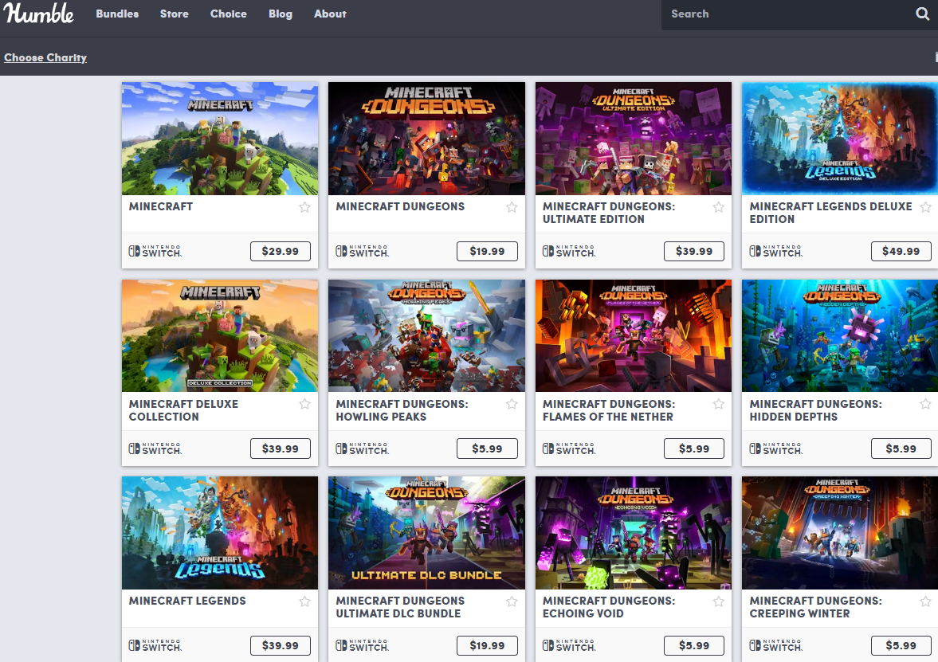This screenshot has width=938, height=662.
Task: Click $5.99 on Flames of the Nether
Action: pos(694,449)
